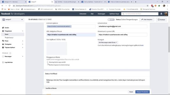
Task: Click the facebook for developers logo
Action: (x=13, y=14)
